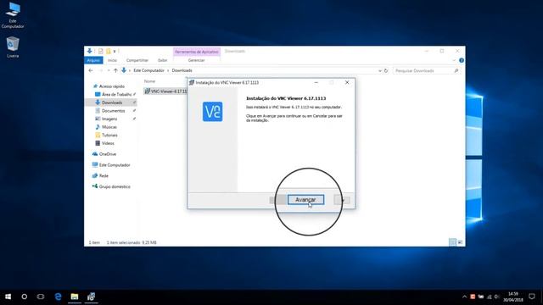Click the Cortana circle on the taskbar
Screen dimensions: 543x305
pos(25,297)
